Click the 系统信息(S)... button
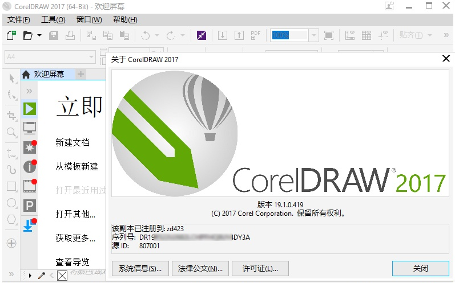Viewport: 455px width, 283px height. click(x=140, y=268)
